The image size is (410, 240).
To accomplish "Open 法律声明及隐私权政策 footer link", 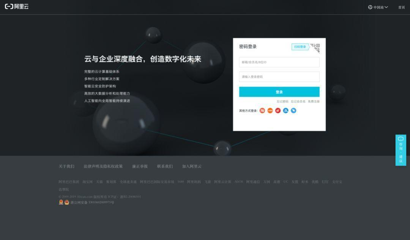I will [103, 166].
